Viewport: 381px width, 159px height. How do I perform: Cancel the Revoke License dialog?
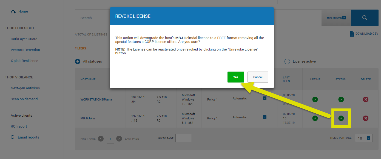click(x=258, y=77)
